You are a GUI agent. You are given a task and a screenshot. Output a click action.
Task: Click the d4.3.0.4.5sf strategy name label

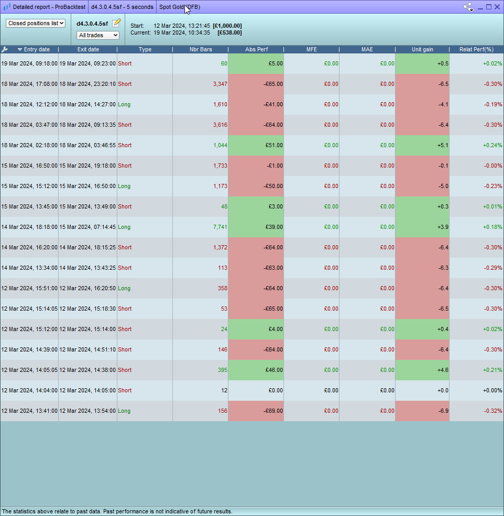click(x=92, y=24)
